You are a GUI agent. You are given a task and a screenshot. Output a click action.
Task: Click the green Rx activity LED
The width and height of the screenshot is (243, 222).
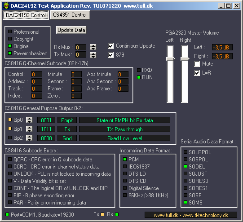click(117, 214)
